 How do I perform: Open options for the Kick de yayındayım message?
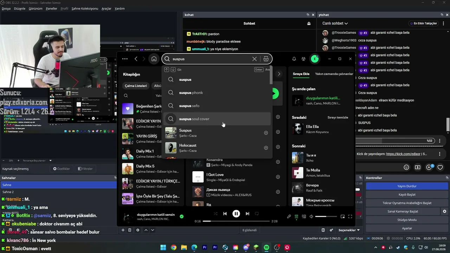439,154
